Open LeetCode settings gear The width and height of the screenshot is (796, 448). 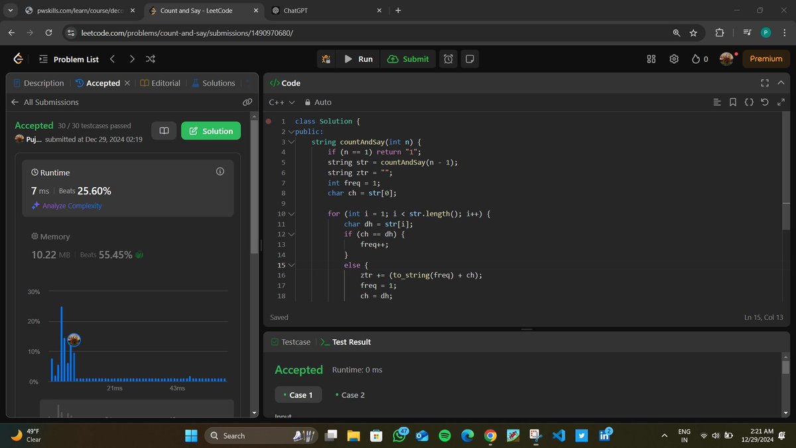point(674,59)
